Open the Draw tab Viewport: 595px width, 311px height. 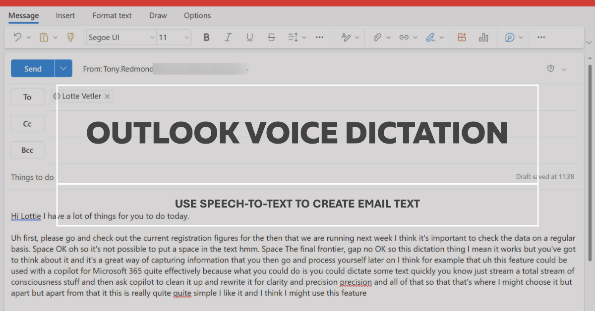158,15
